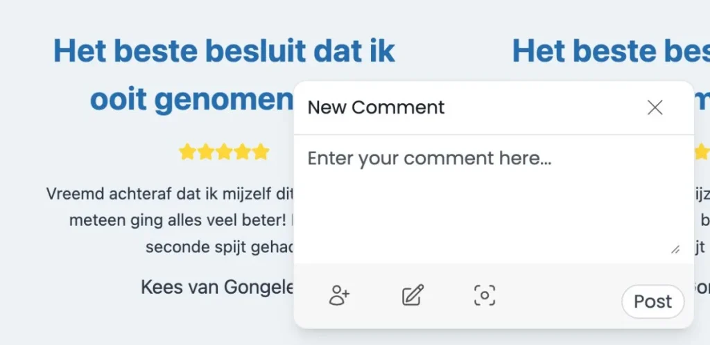Viewport: 710px width, 345px height.
Task: Click the screenshot capture icon
Action: (485, 296)
